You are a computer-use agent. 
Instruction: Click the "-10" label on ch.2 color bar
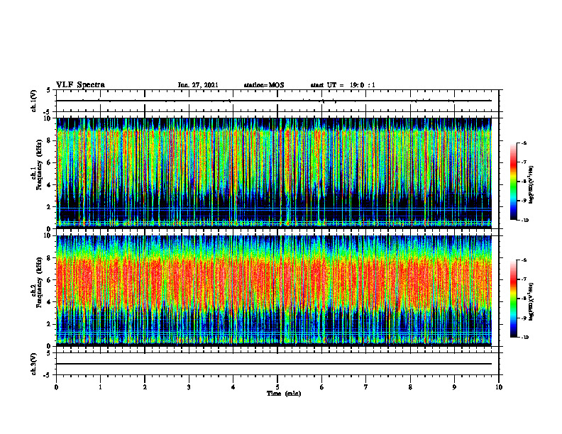(524, 338)
